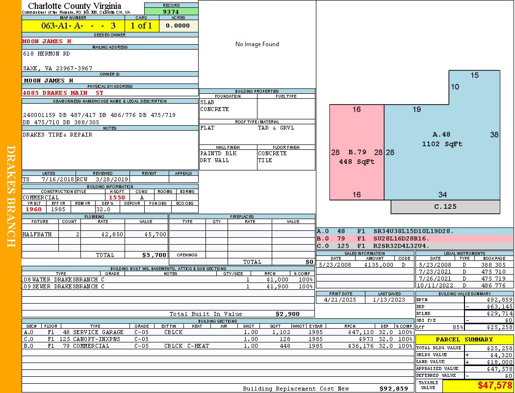Screen dimensions: 515x393
Task: Click RCLND value $29,714
Action: [500, 314]
